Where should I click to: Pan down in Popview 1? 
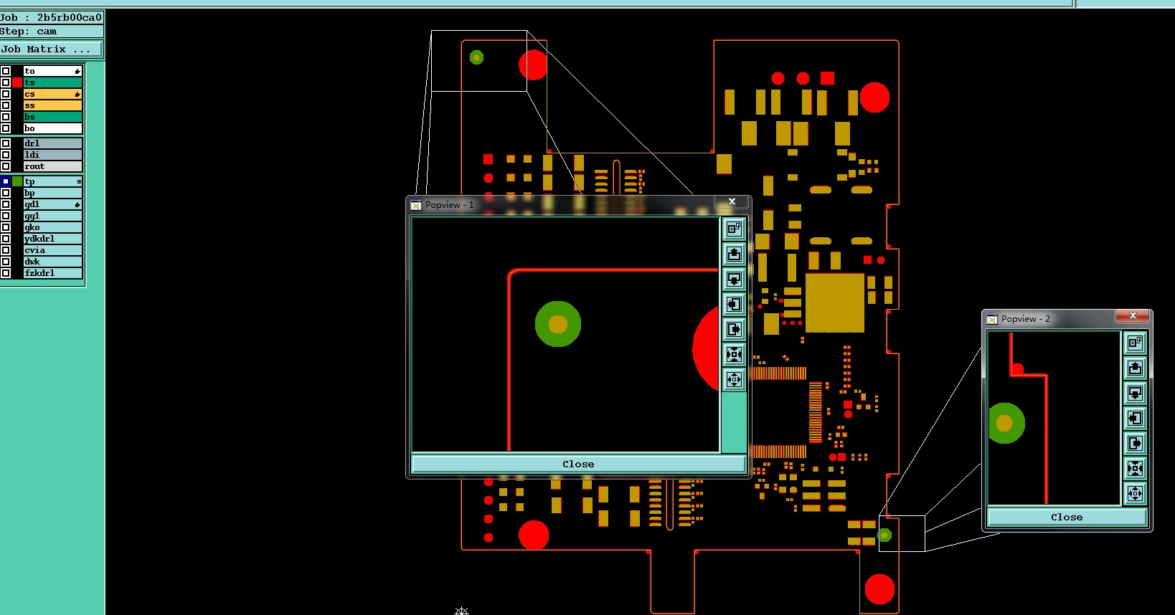[x=734, y=279]
